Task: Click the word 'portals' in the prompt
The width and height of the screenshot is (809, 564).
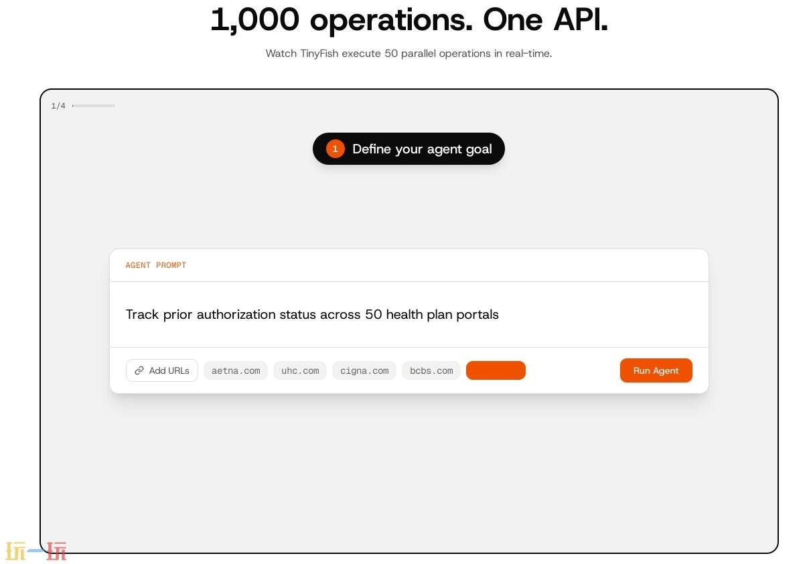Action: [477, 314]
